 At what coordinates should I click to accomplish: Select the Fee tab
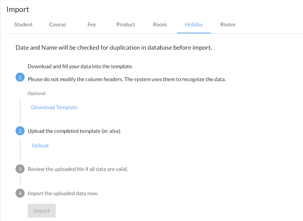(92, 25)
